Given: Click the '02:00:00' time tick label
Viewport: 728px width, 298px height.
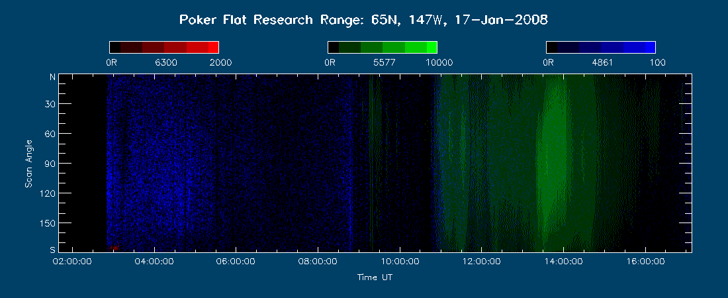Looking at the screenshot, I should point(73,262).
